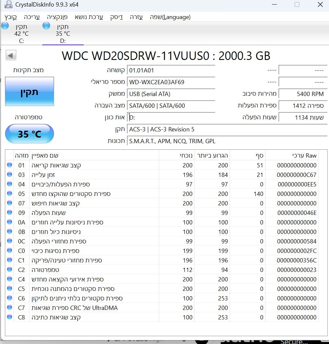Click the status dot for attribute C0
Screen dimensions: 329x344
coord(10,250)
